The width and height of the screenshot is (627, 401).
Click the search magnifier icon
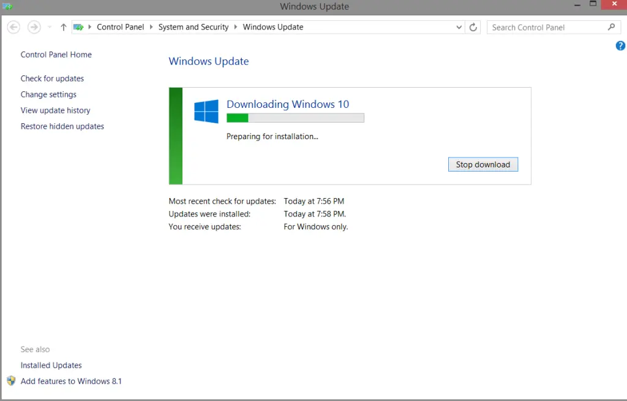coord(612,27)
